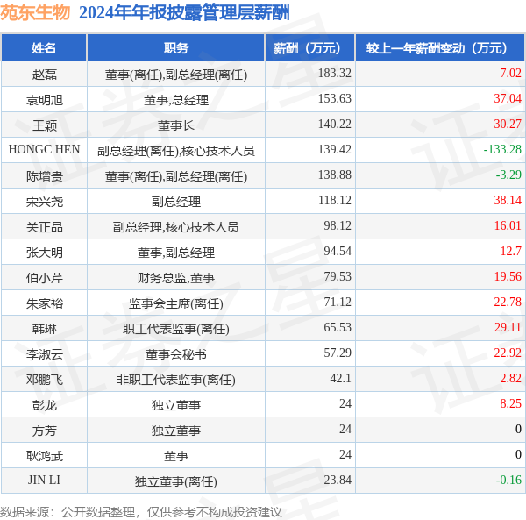Click the salary value 57.29
526x520 pixels.
point(338,353)
